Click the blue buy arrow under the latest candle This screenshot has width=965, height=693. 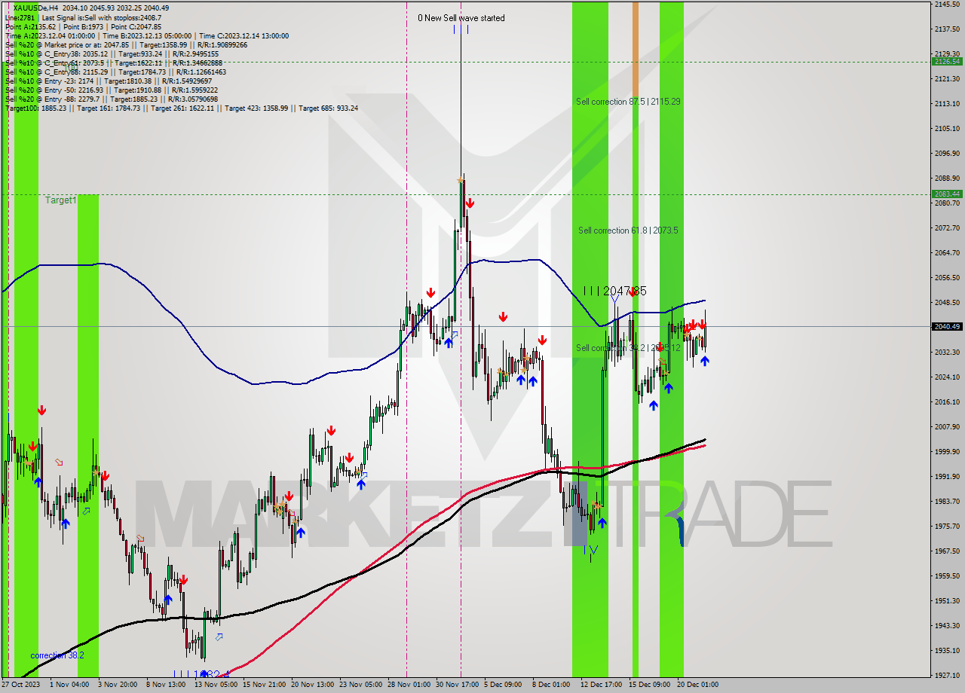point(704,361)
